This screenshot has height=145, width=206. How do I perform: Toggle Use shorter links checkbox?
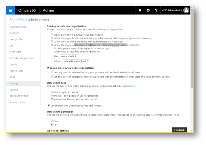pos(49,105)
